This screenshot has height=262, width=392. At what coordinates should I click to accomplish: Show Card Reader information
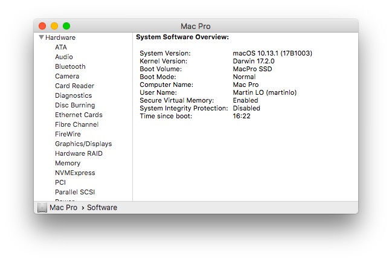(74, 86)
